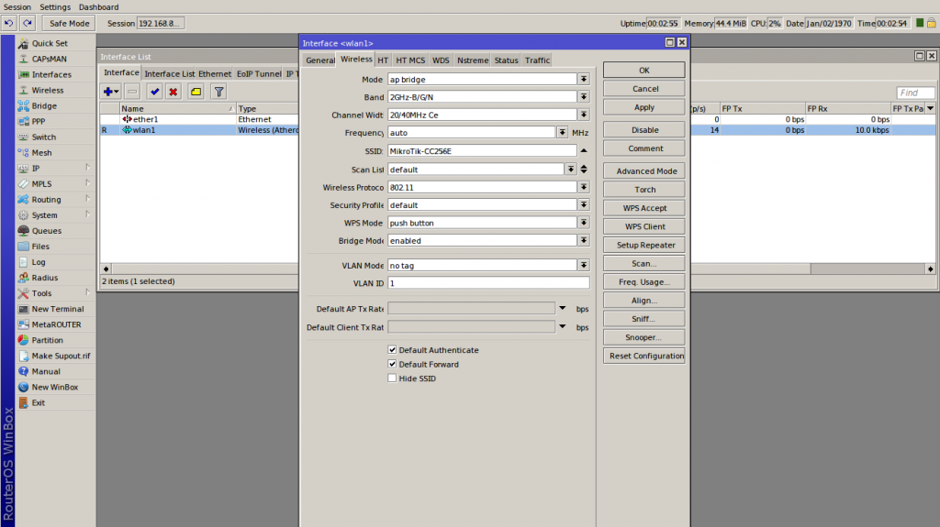Click OK button in wlan1 dialog
Image resolution: width=940 pixels, height=527 pixels.
(x=643, y=70)
